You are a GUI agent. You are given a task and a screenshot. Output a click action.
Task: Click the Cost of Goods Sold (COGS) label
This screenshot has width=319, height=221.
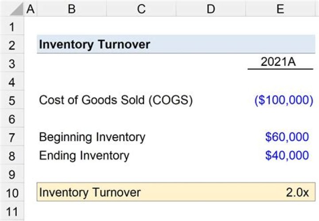pyautogui.click(x=116, y=100)
